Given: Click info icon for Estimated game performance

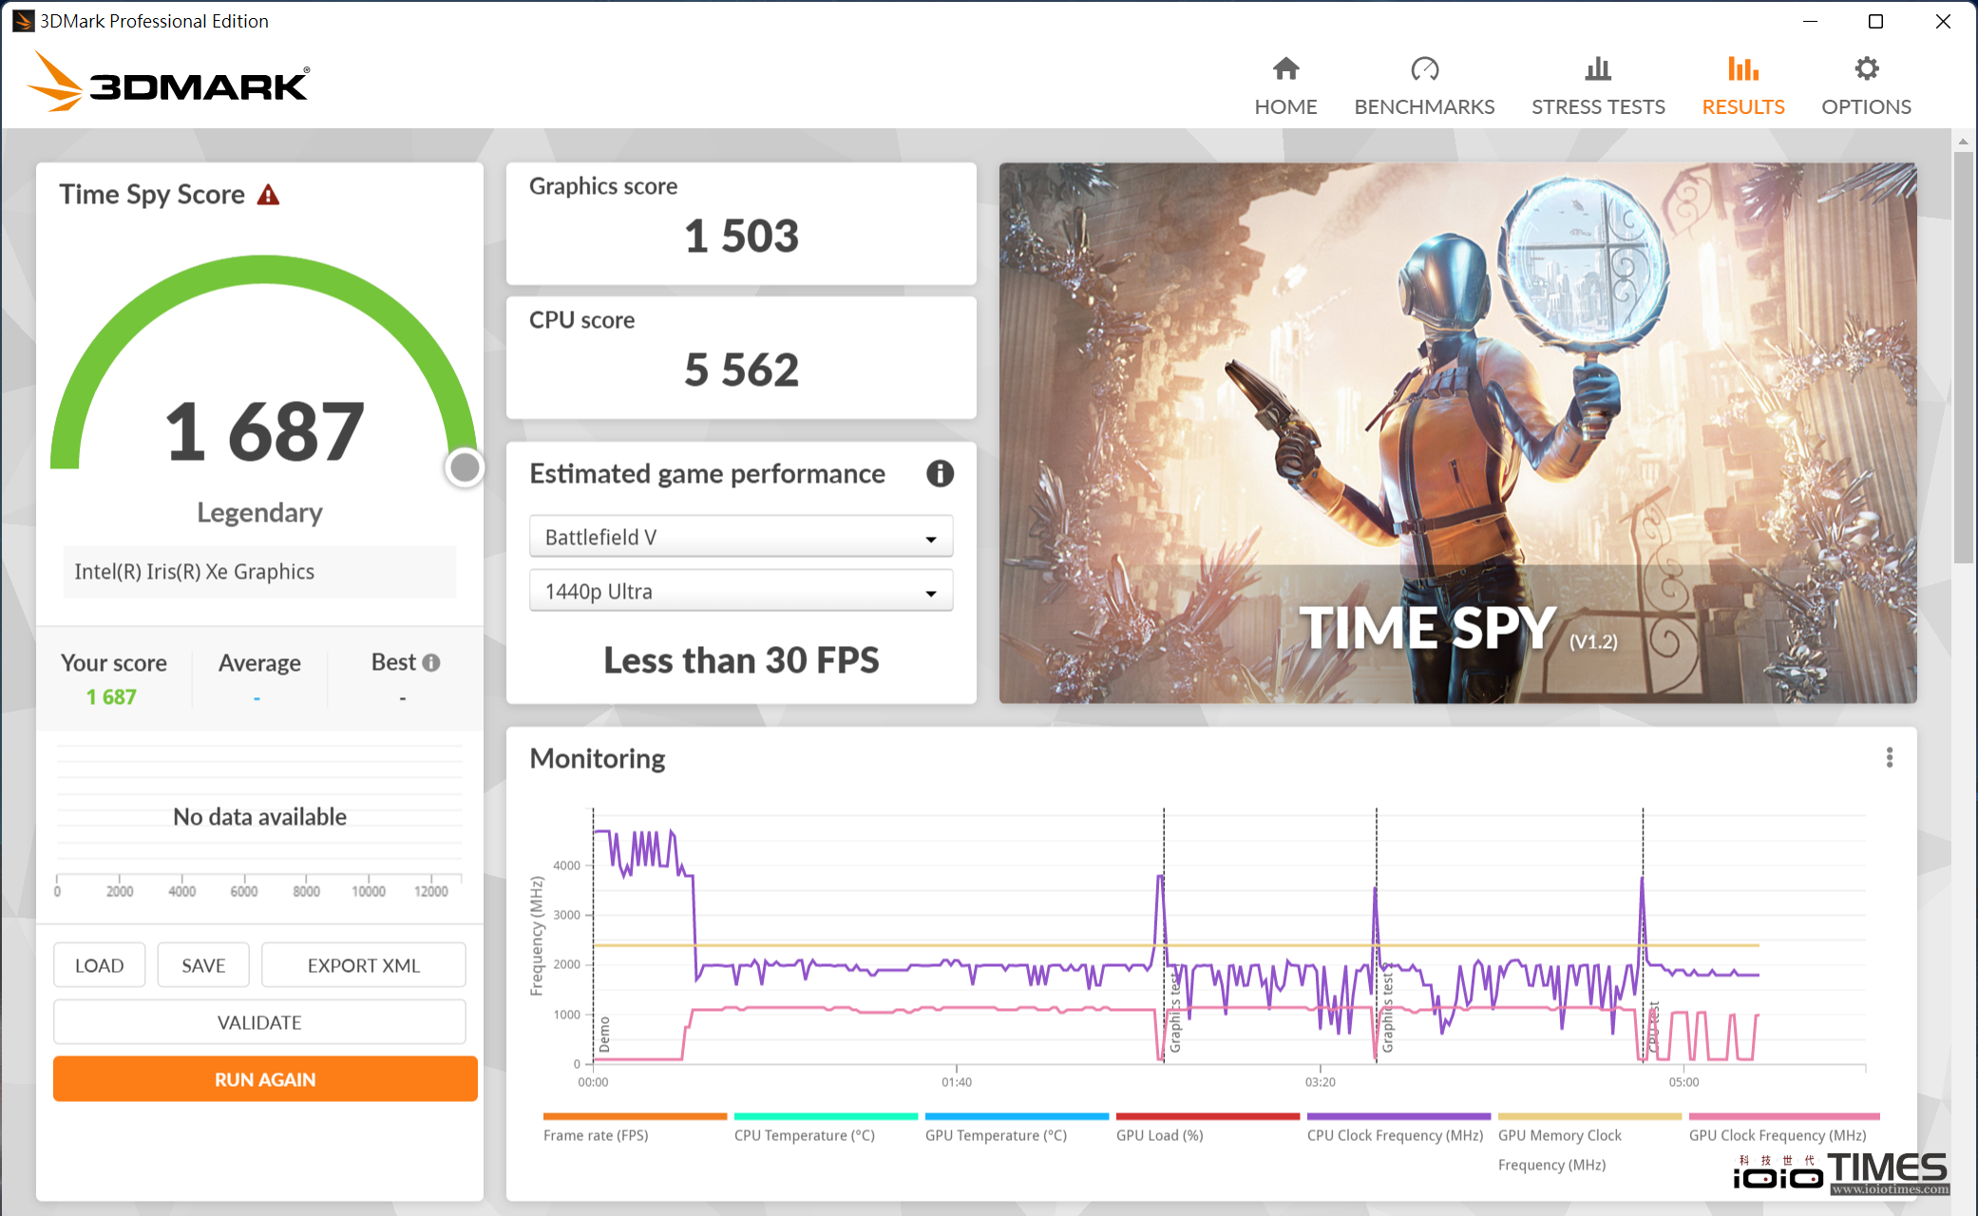Looking at the screenshot, I should (x=940, y=473).
